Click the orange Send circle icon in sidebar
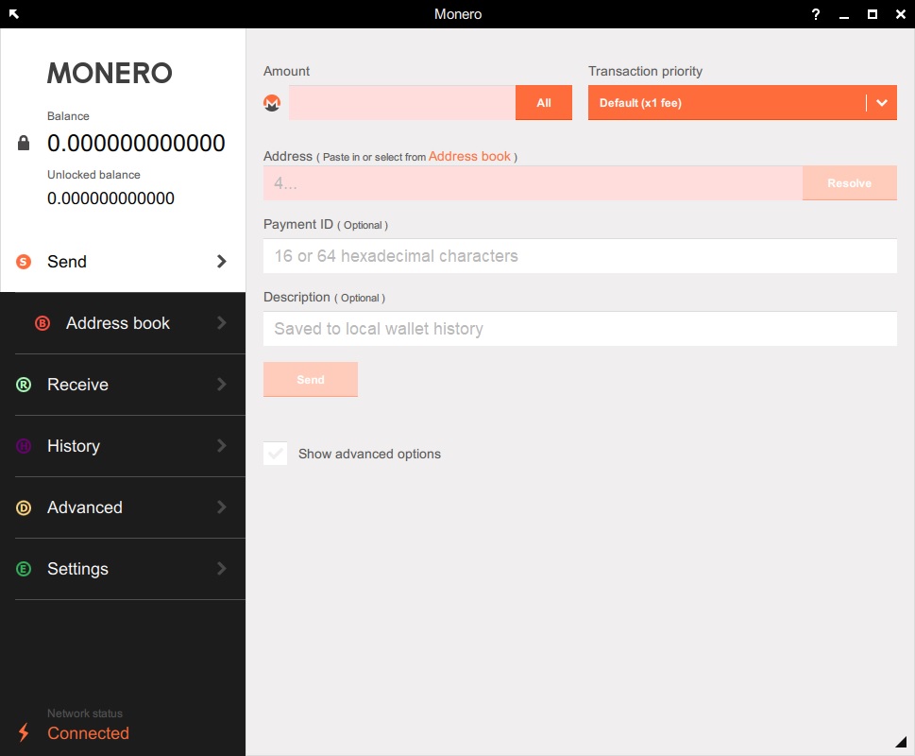Image resolution: width=915 pixels, height=756 pixels. point(24,262)
